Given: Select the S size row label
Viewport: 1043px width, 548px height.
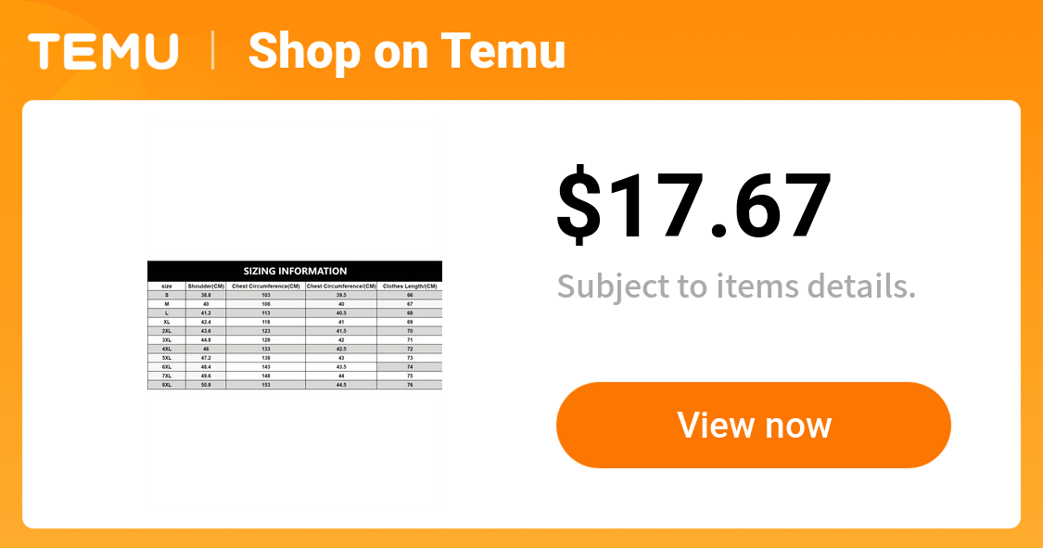Looking at the screenshot, I should tap(166, 295).
